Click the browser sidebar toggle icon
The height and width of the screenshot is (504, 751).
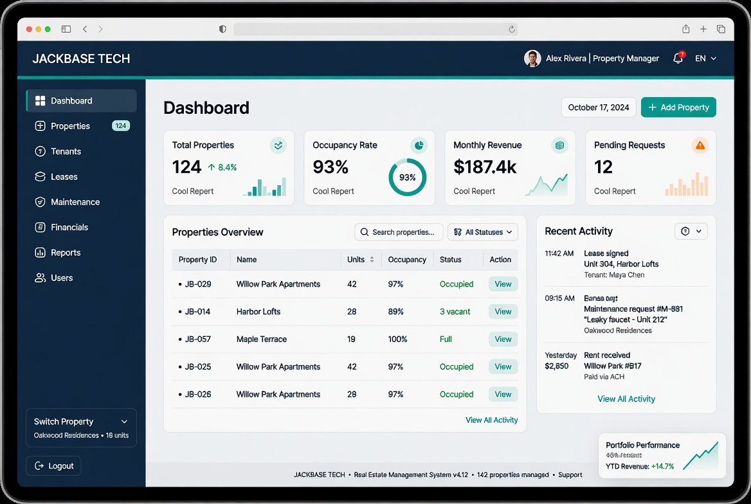pos(66,29)
